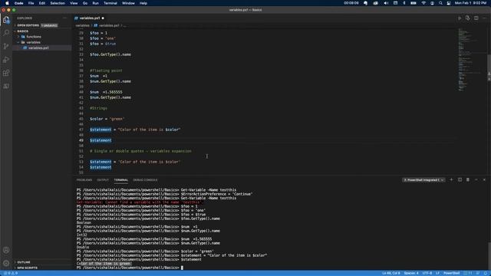
Task: Select the variables.ps1 editor tab
Action: click(89, 18)
